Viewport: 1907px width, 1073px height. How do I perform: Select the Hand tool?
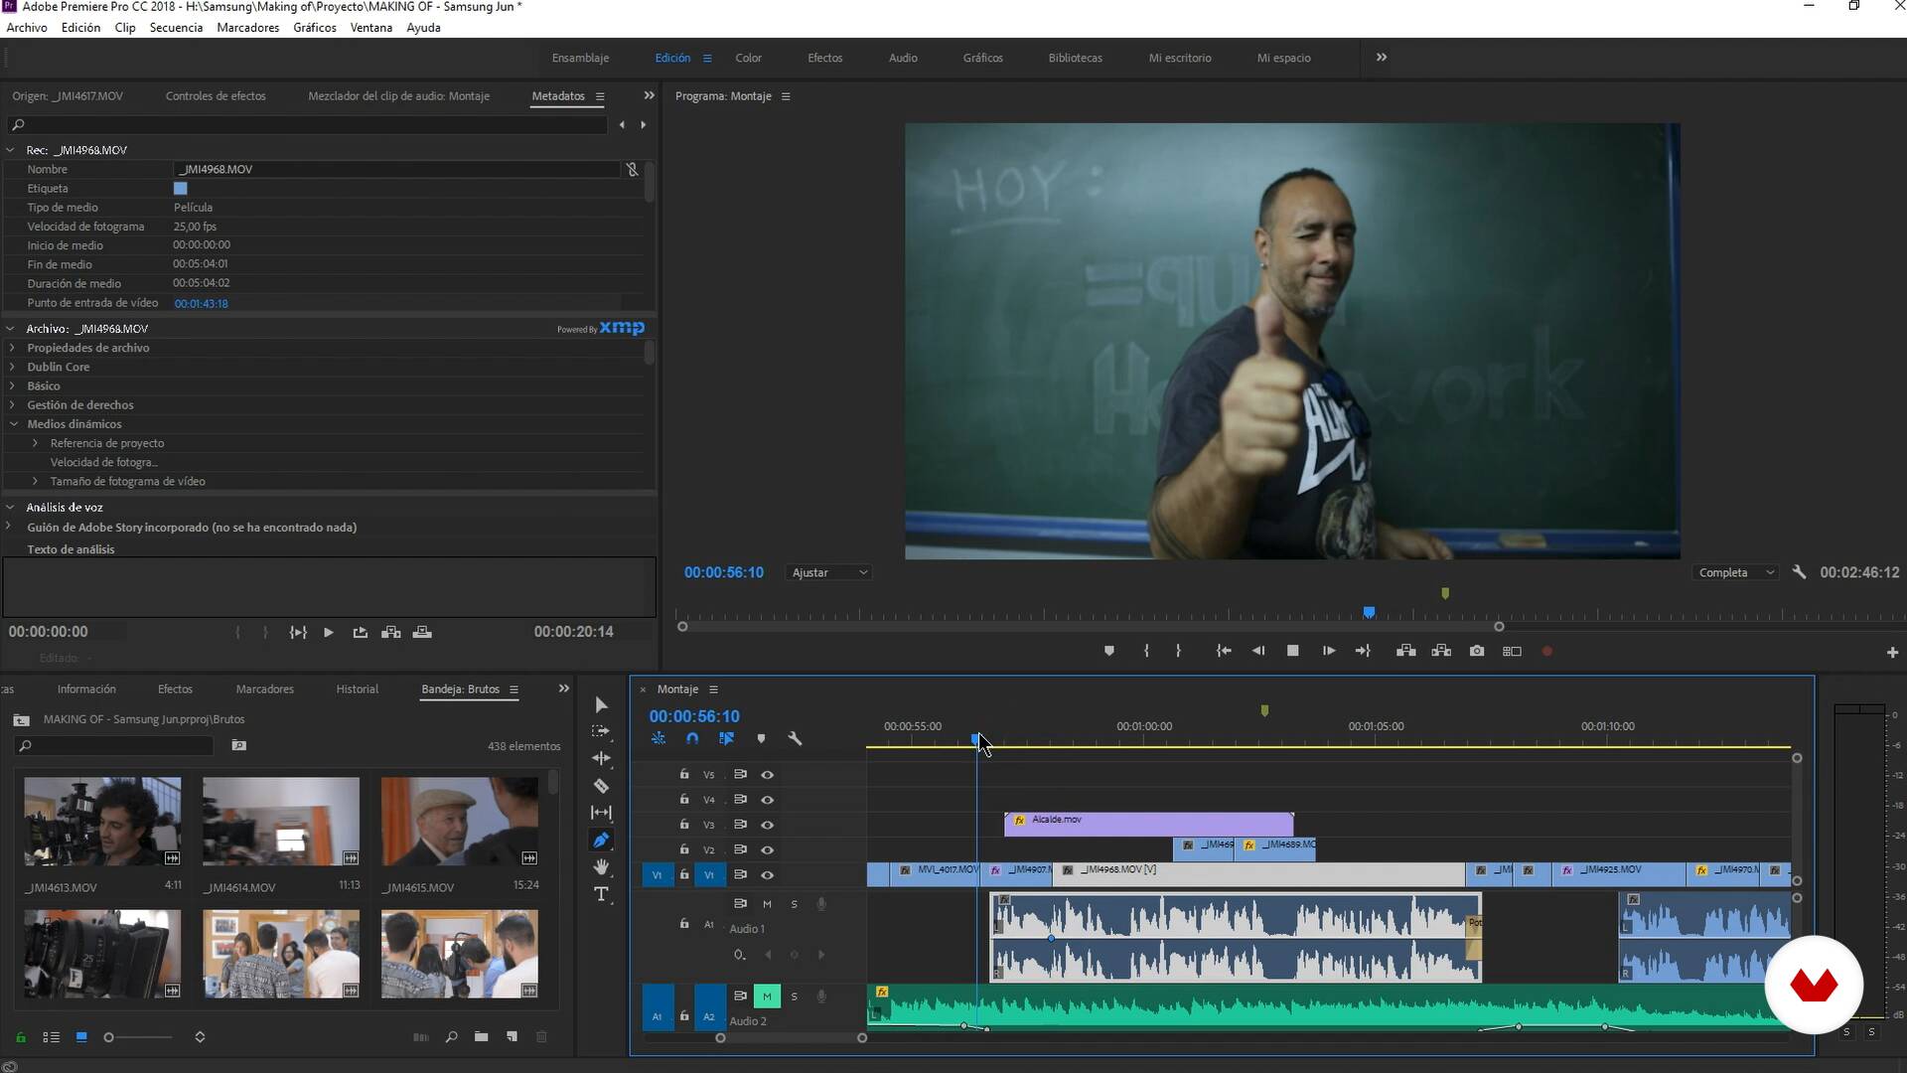point(601,867)
